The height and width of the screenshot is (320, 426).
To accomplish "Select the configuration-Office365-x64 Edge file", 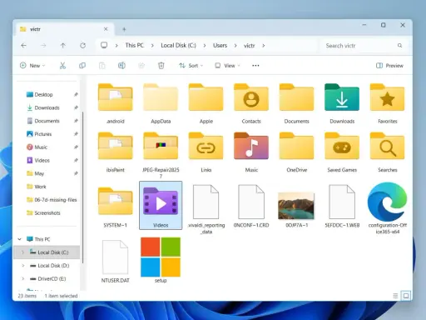I will [388, 208].
